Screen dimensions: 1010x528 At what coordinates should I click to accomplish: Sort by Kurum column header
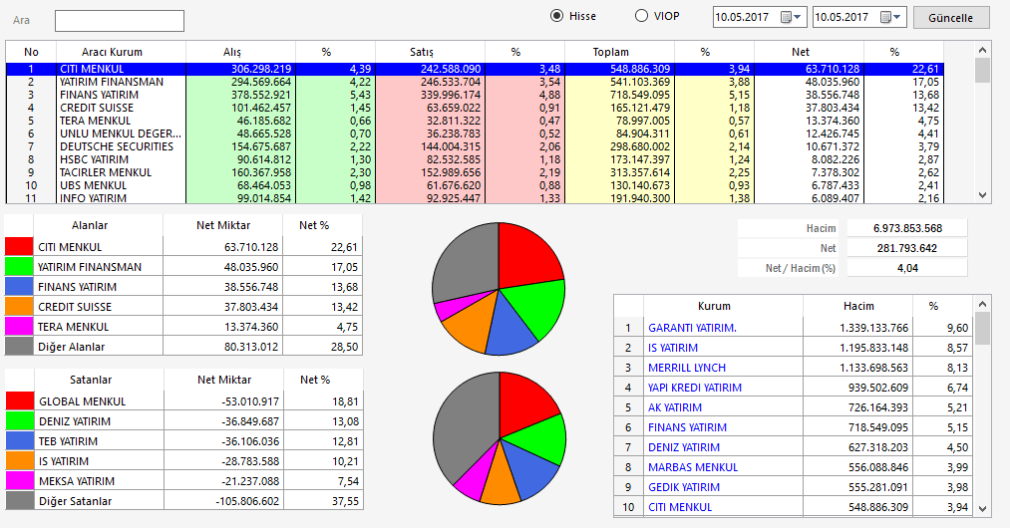[723, 306]
